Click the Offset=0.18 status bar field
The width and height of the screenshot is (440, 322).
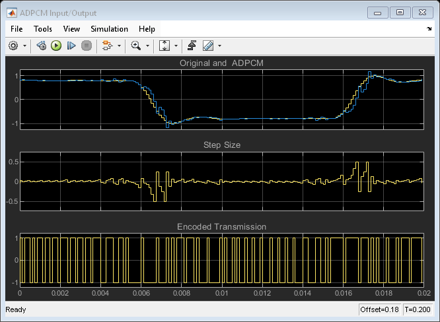click(x=379, y=309)
